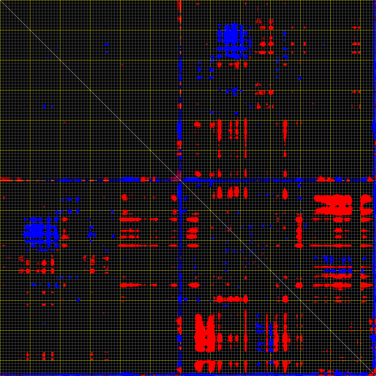The image size is (376, 376).
Task: Click the red blob at the far right edge
Action: click(366, 205)
